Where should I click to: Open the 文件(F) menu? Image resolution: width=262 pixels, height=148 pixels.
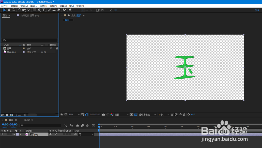click(5, 6)
